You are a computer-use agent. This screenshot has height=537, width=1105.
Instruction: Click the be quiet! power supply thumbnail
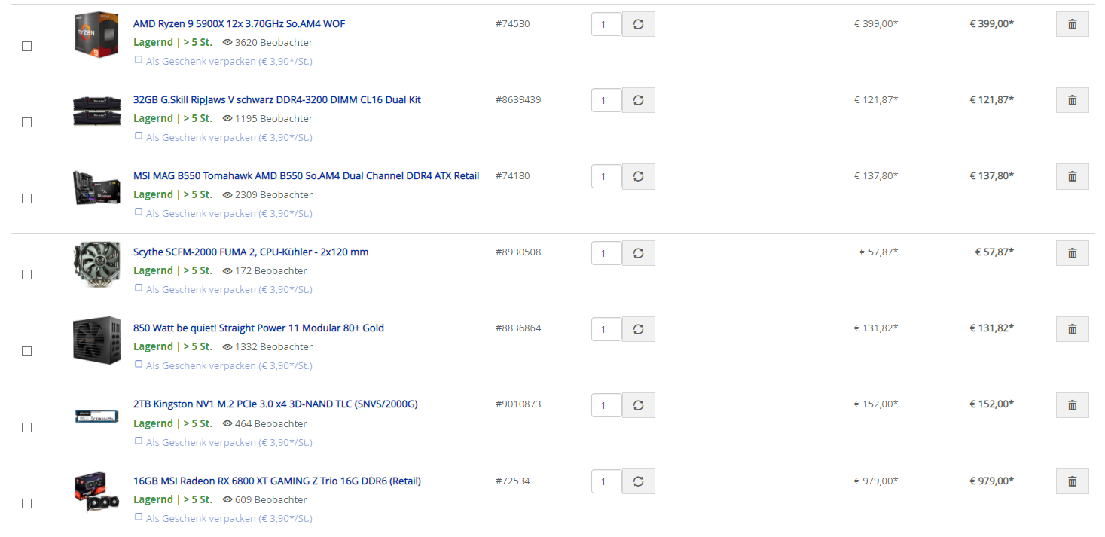point(96,340)
